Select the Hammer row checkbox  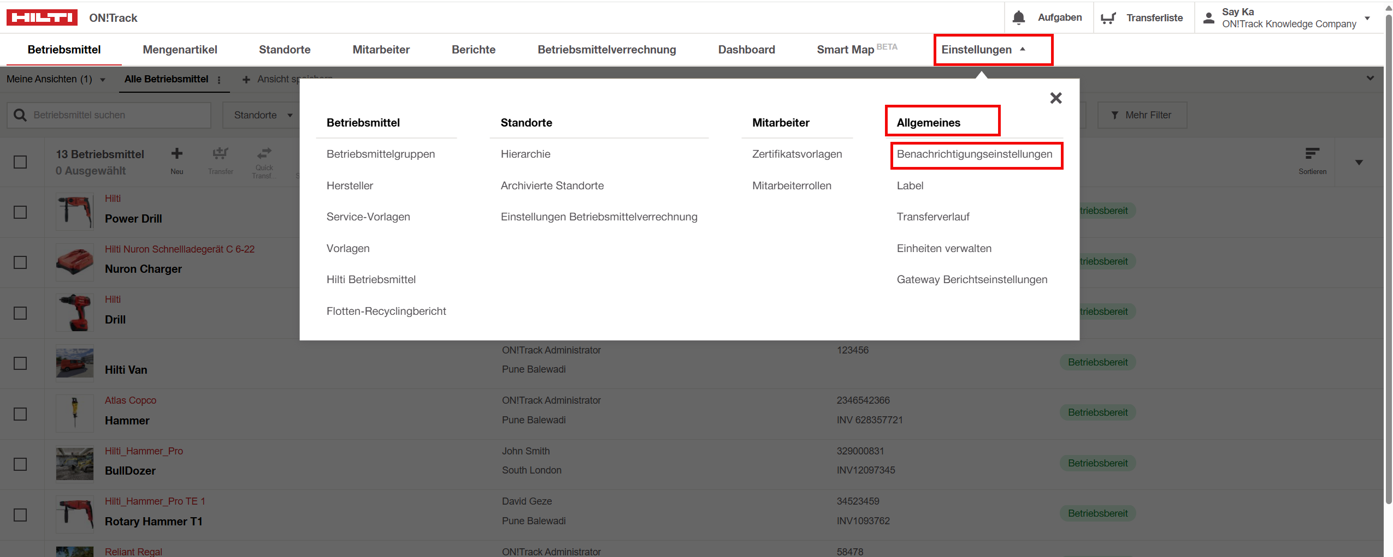click(x=20, y=414)
